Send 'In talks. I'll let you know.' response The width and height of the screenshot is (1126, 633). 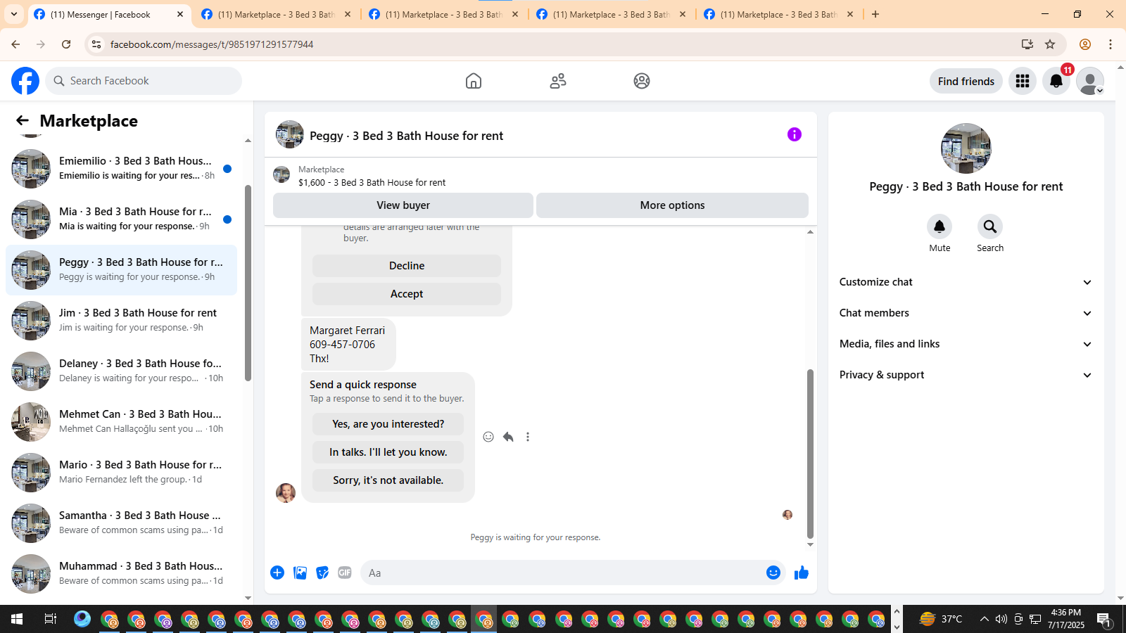[388, 452]
